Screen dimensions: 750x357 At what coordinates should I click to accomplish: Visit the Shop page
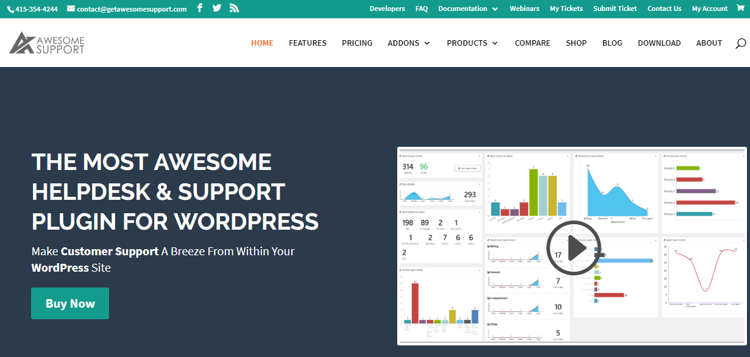click(x=576, y=43)
